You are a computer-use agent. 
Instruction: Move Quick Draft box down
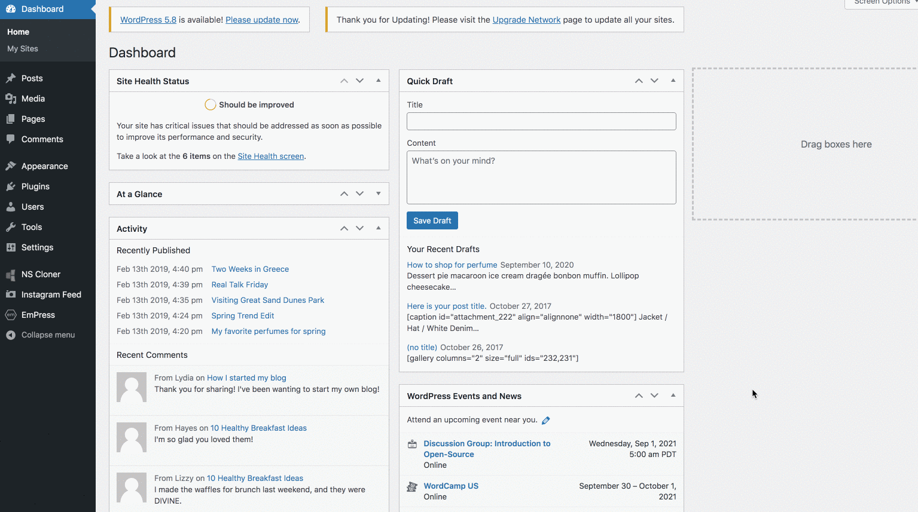click(654, 81)
